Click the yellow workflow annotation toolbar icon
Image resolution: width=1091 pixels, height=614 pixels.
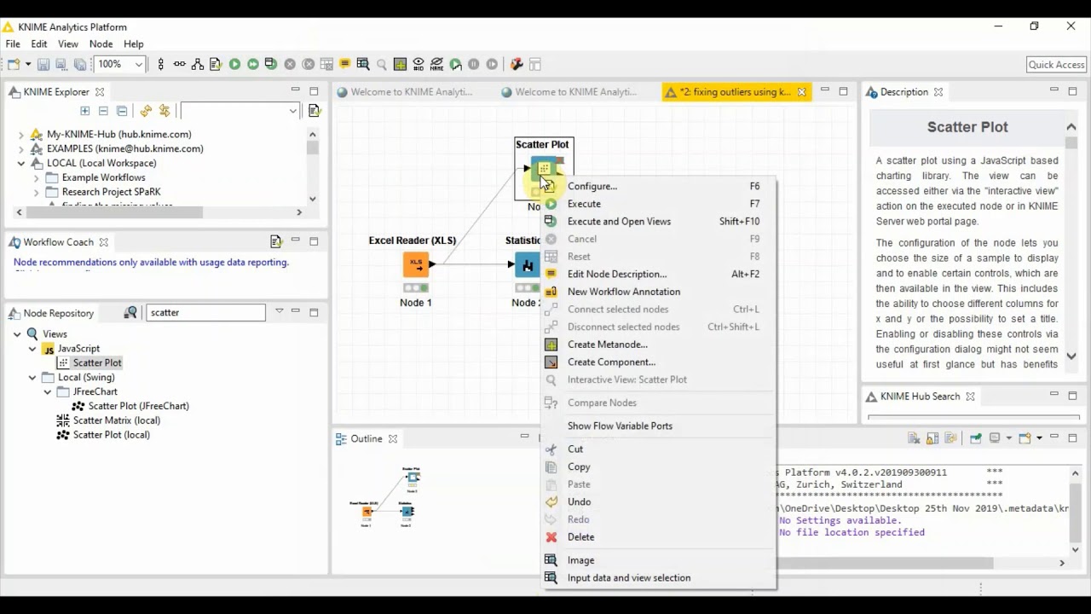345,64
